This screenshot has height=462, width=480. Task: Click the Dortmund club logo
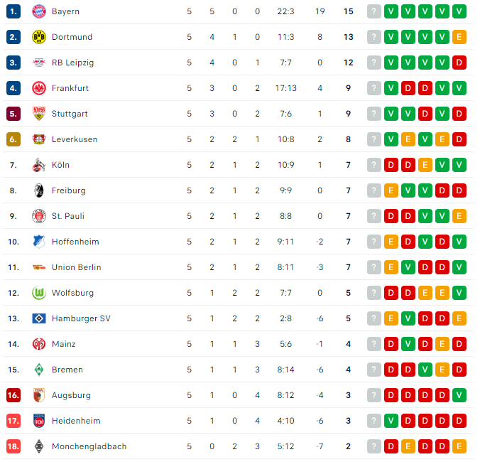tap(38, 37)
